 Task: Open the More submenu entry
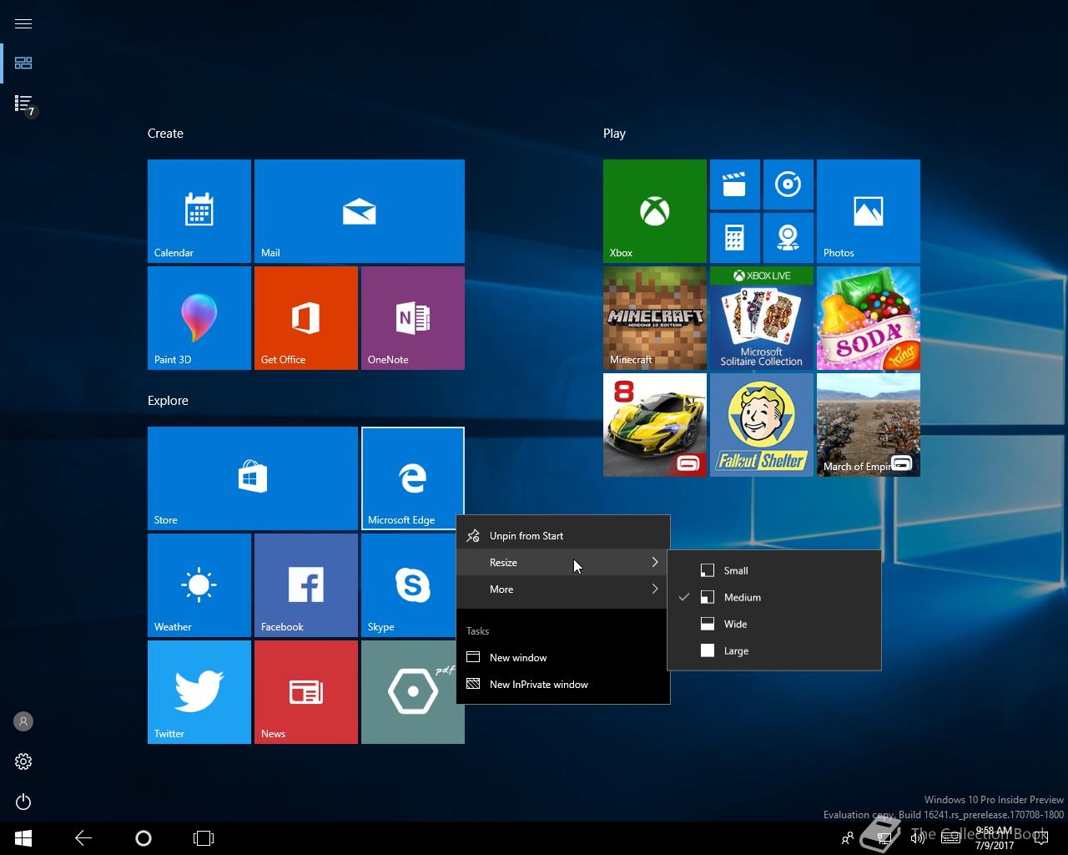563,589
